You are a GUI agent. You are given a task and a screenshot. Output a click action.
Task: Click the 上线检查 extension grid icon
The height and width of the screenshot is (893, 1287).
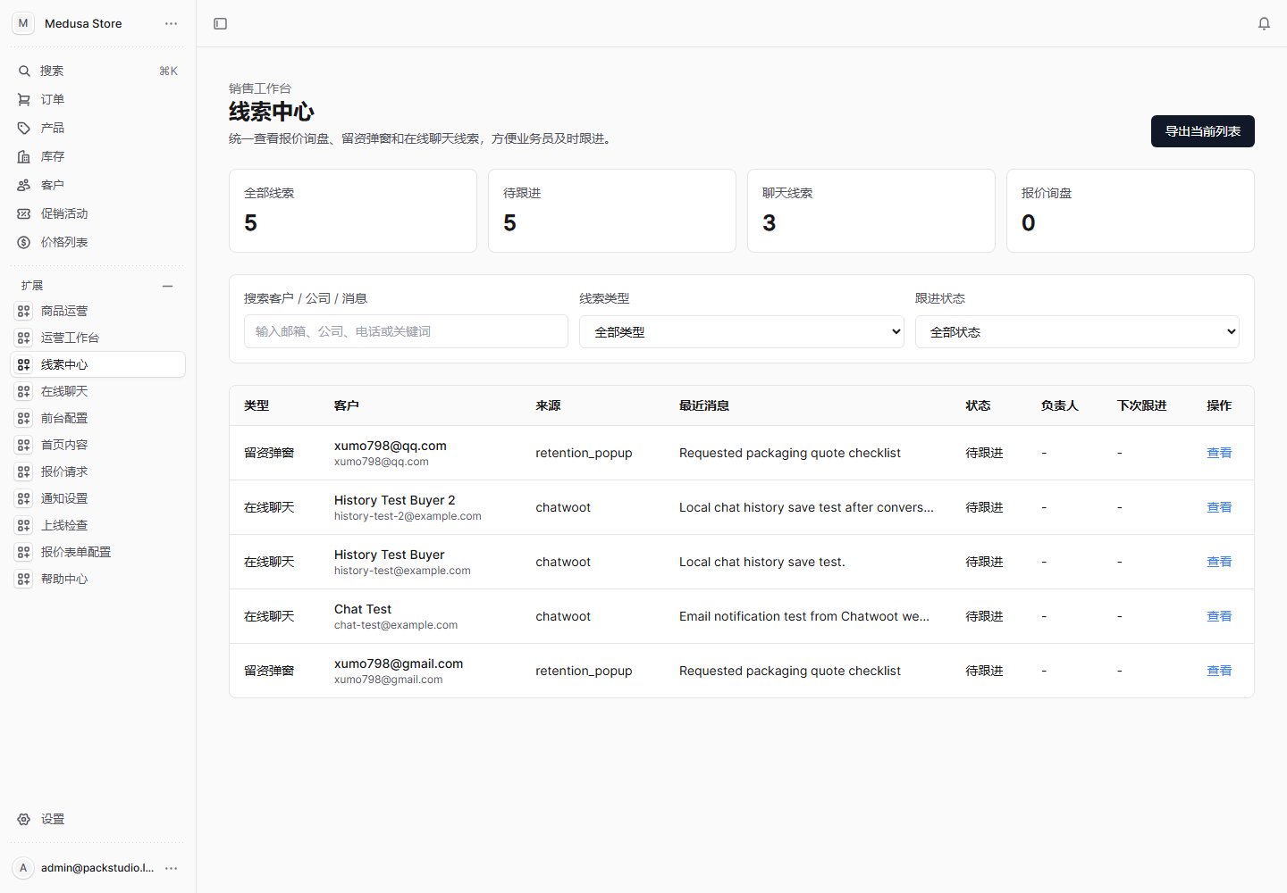pyautogui.click(x=24, y=525)
